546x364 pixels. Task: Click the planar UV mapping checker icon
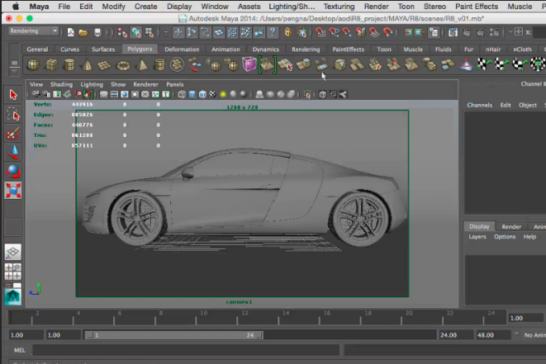[x=484, y=64]
